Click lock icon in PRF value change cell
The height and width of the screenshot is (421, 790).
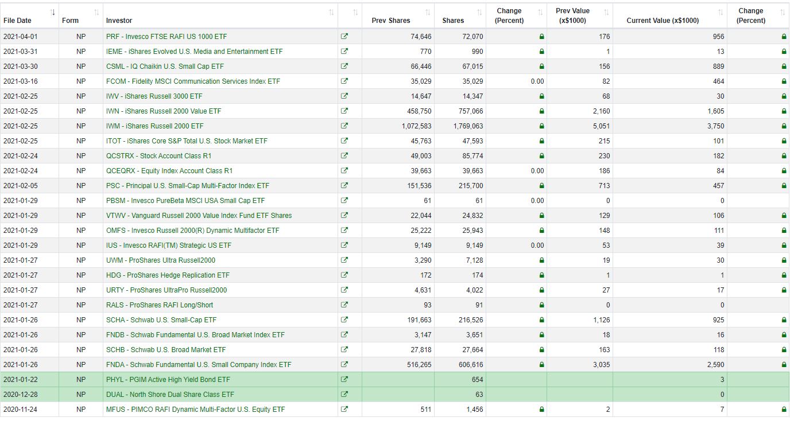point(784,37)
